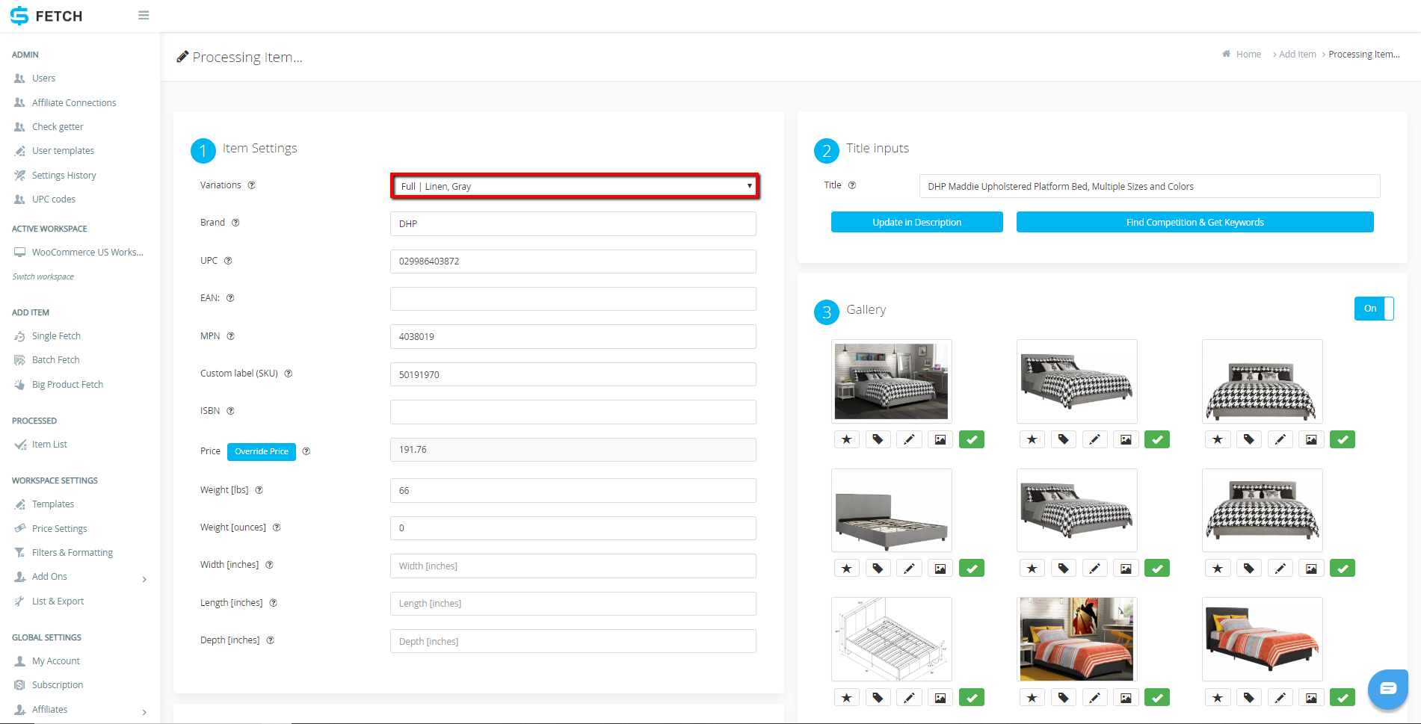The image size is (1421, 724).
Task: Tag the orange bedding room scene image
Action: coord(1063,698)
